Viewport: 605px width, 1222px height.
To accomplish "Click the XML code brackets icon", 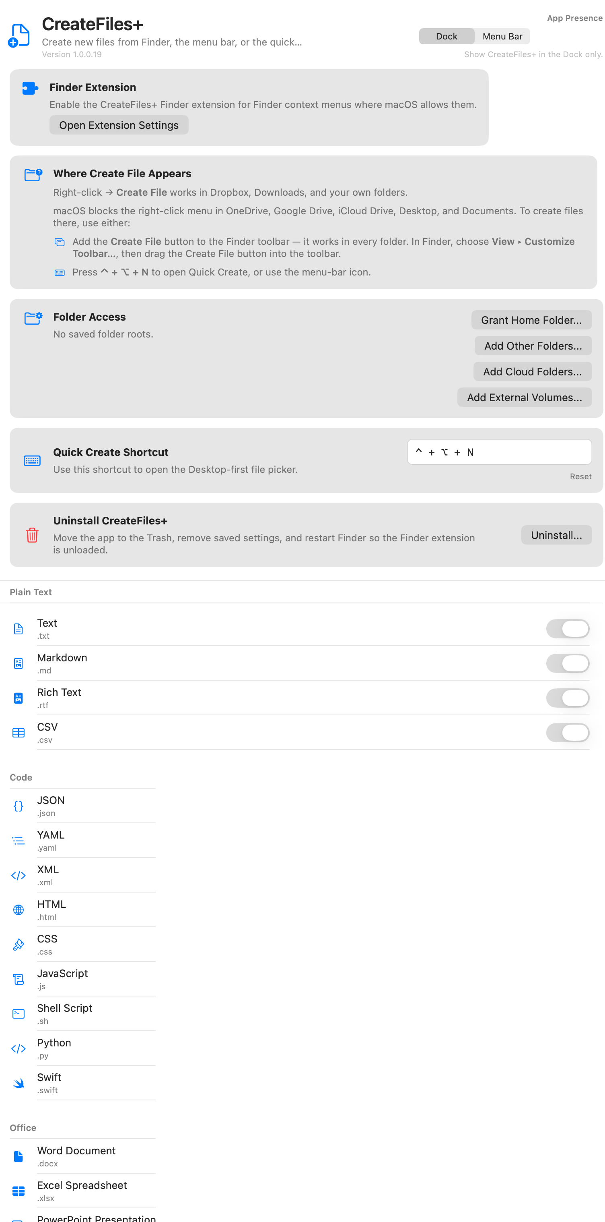I will 19,875.
